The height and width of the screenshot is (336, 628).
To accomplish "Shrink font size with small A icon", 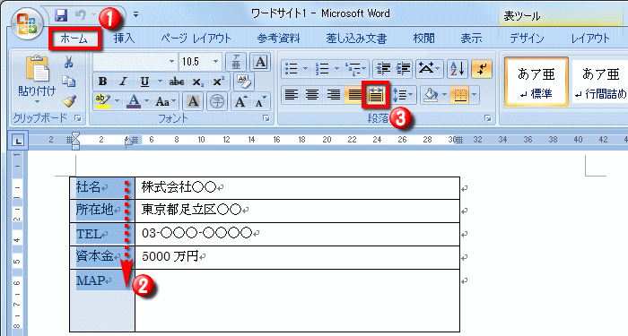I will pyautogui.click(x=260, y=102).
